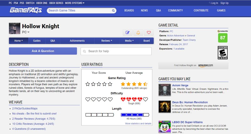Expand the More Systems dropdown
The height and width of the screenshot is (134, 251).
pyautogui.click(x=75, y=3)
